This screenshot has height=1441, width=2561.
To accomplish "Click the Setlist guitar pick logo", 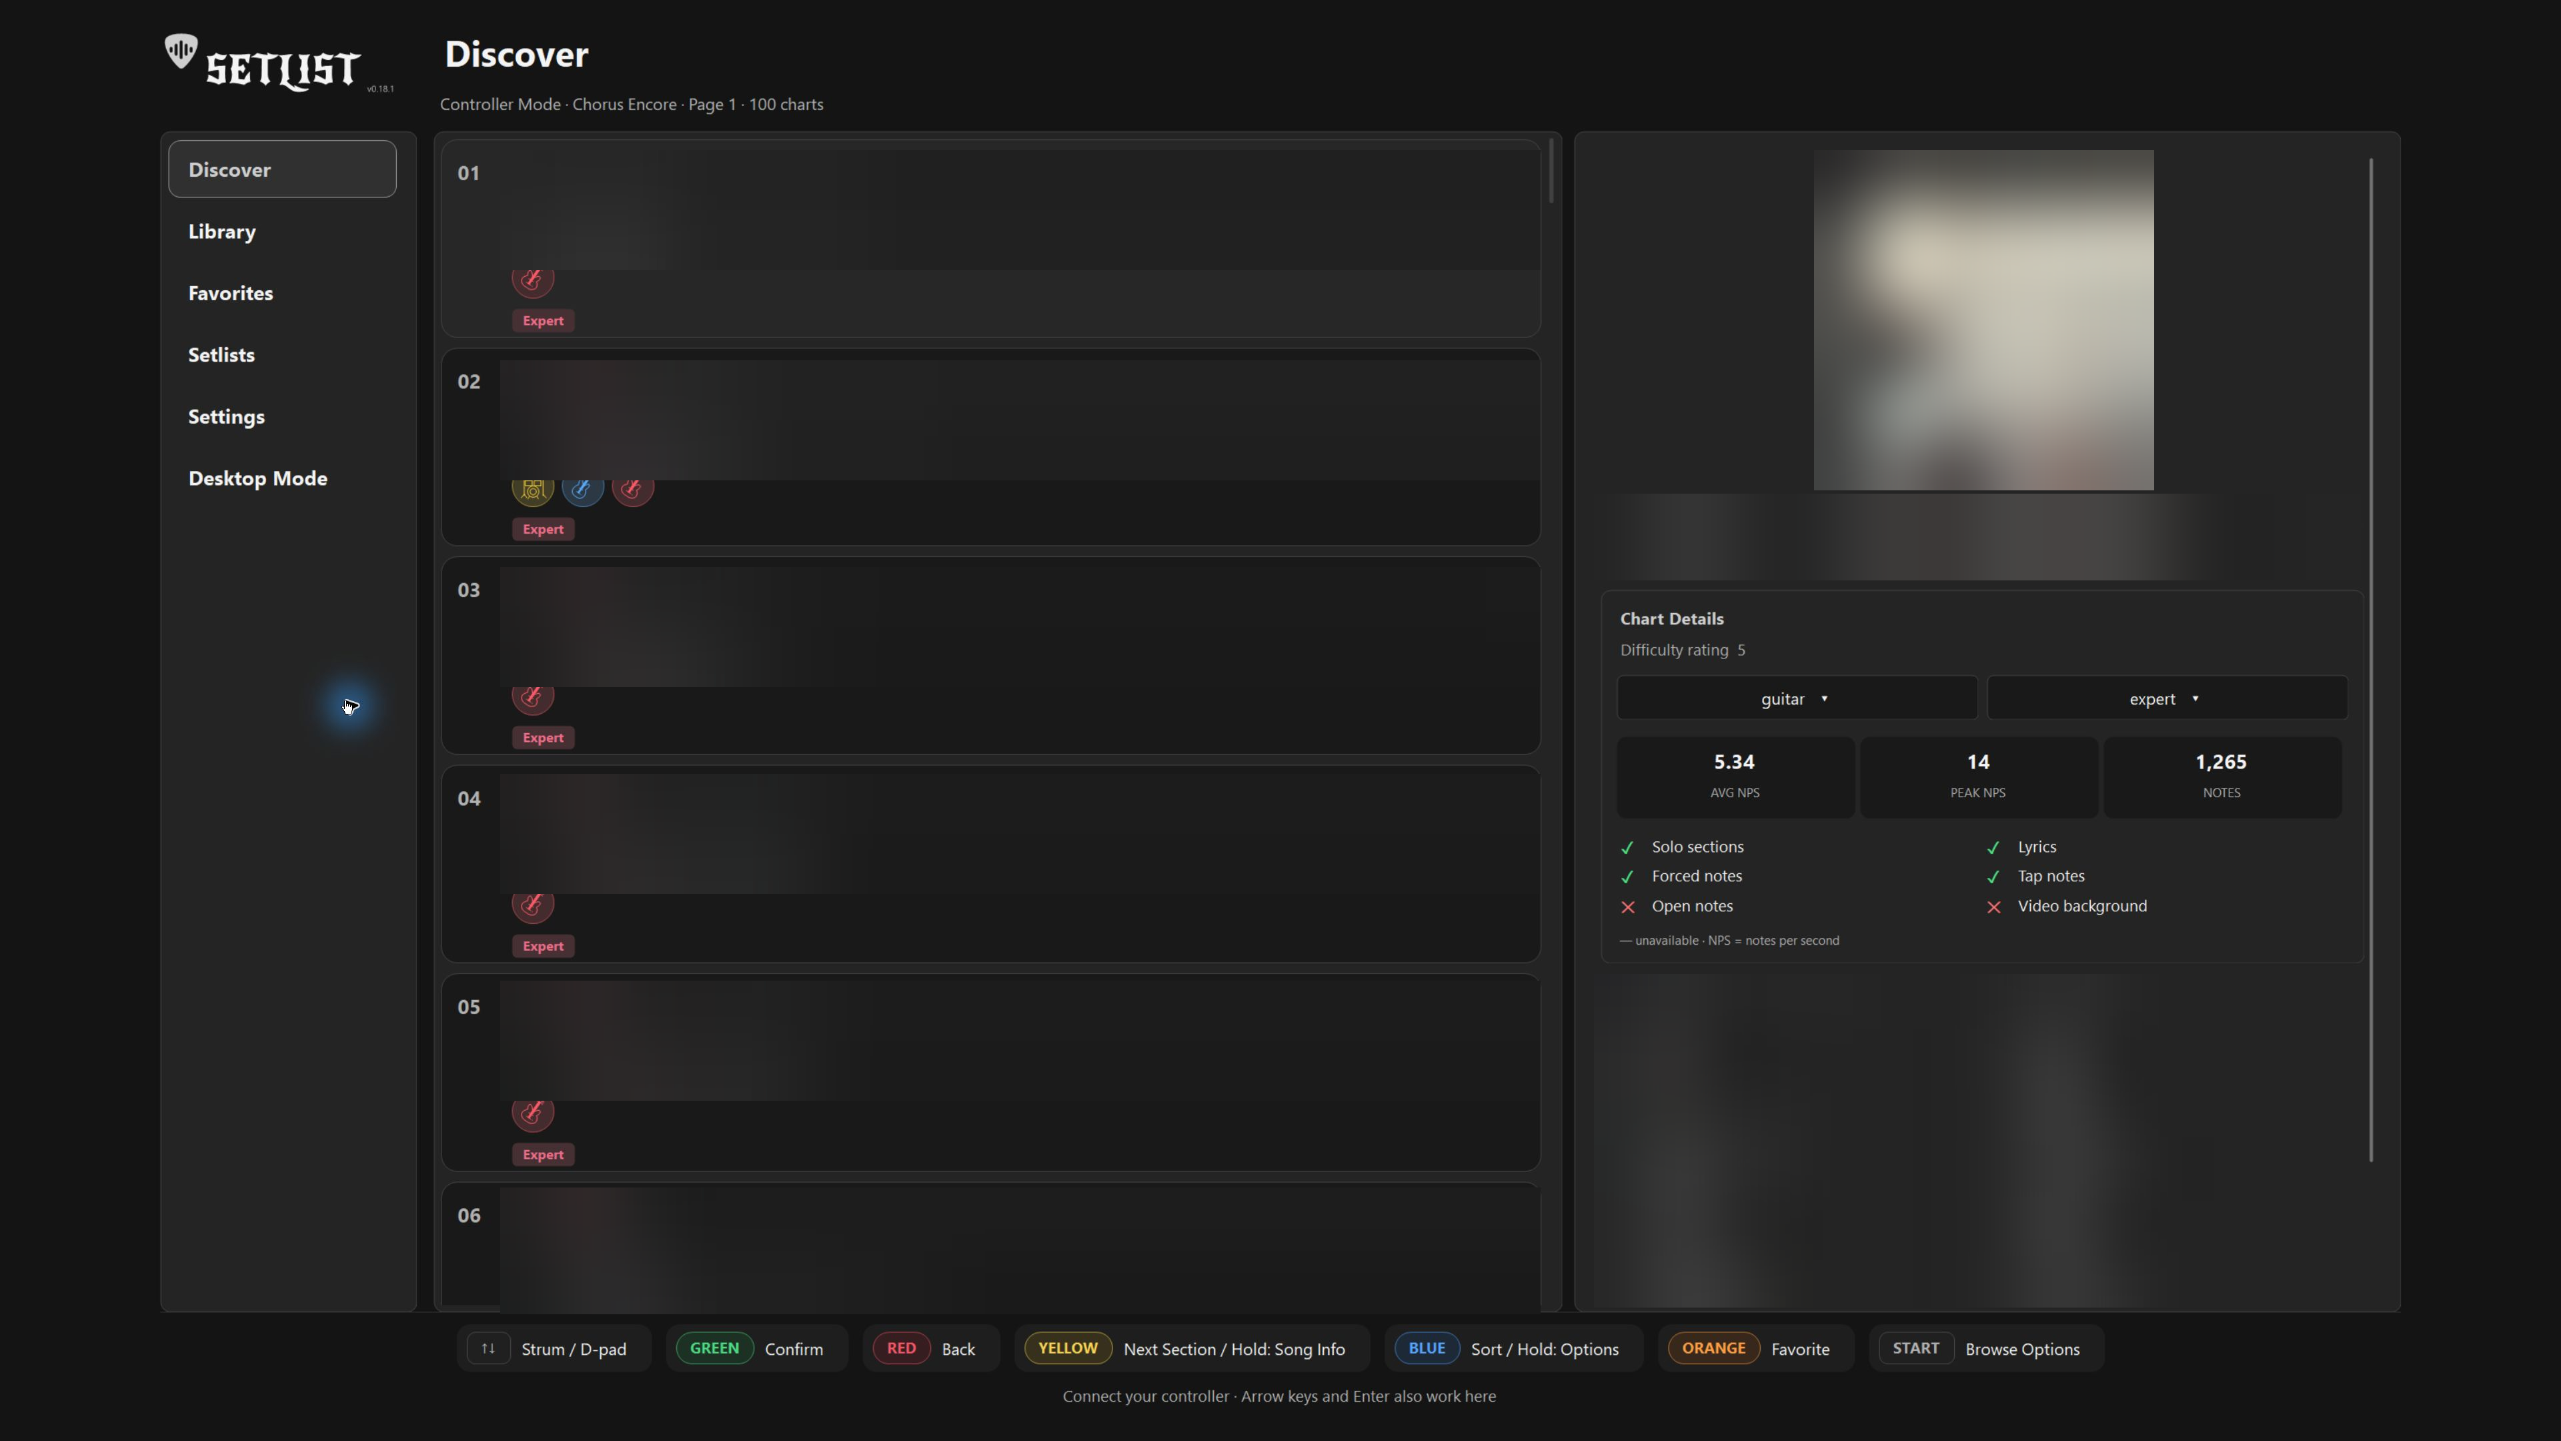I will [x=181, y=51].
